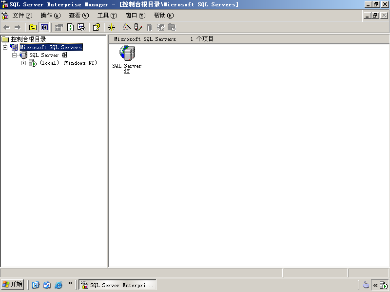Click the Microsoft SQL Servers node icon
The height and width of the screenshot is (292, 390).
[x=14, y=47]
